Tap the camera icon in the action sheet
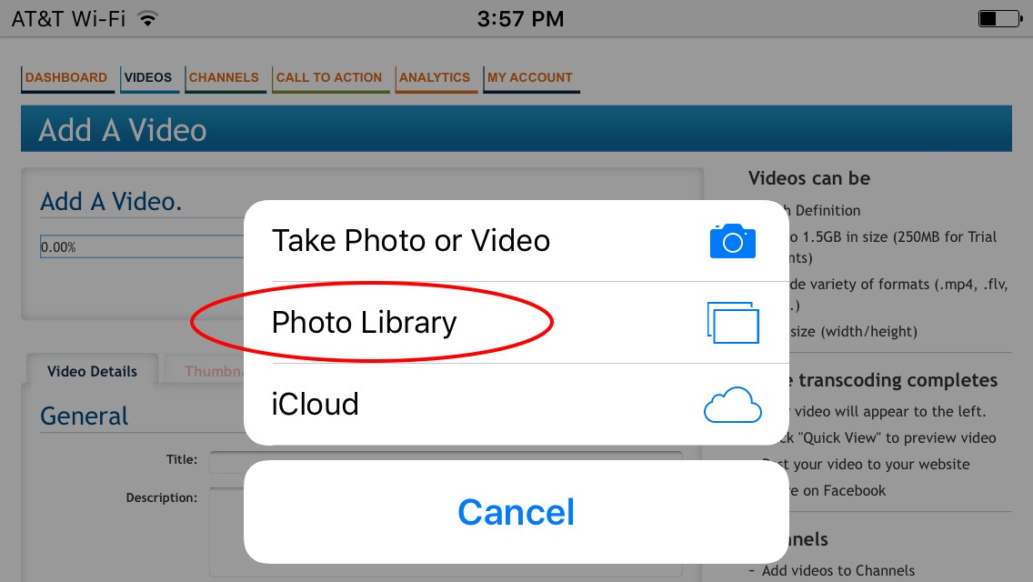This screenshot has height=582, width=1033. pos(733,241)
